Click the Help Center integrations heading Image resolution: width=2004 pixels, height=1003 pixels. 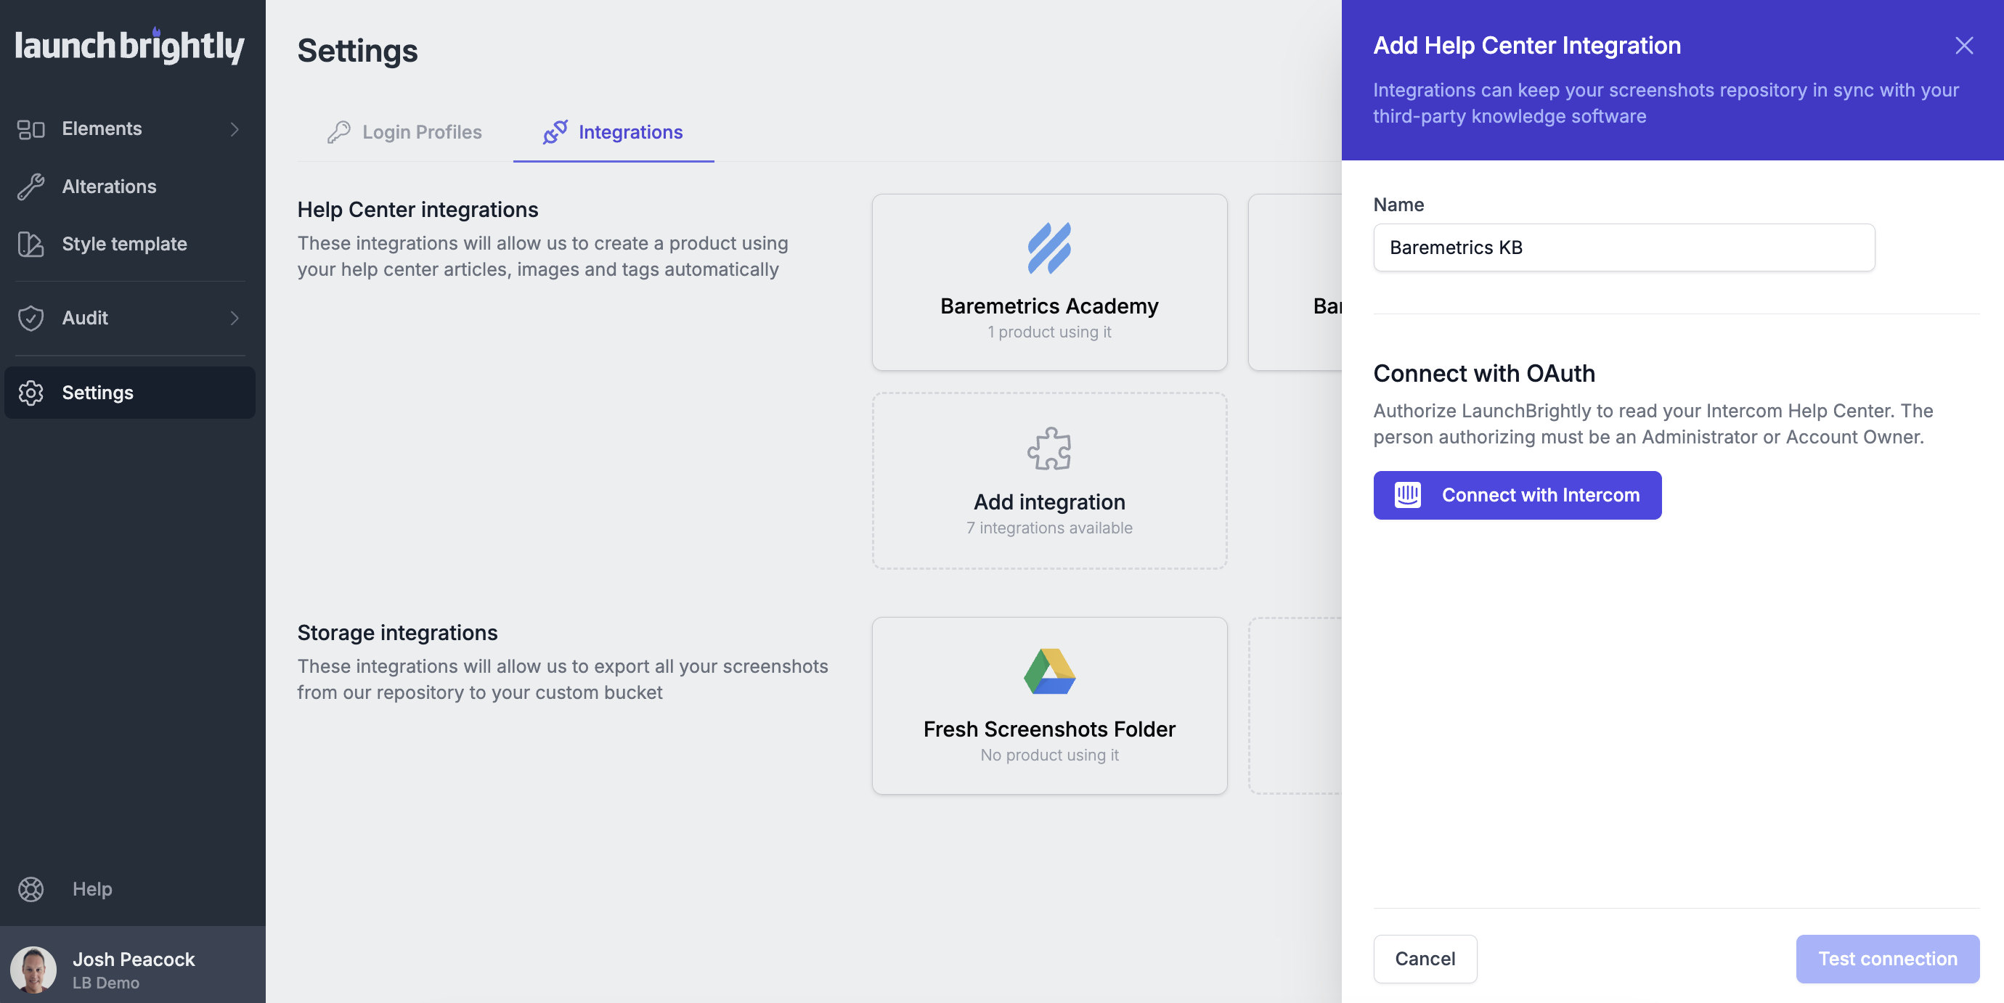[x=417, y=210]
